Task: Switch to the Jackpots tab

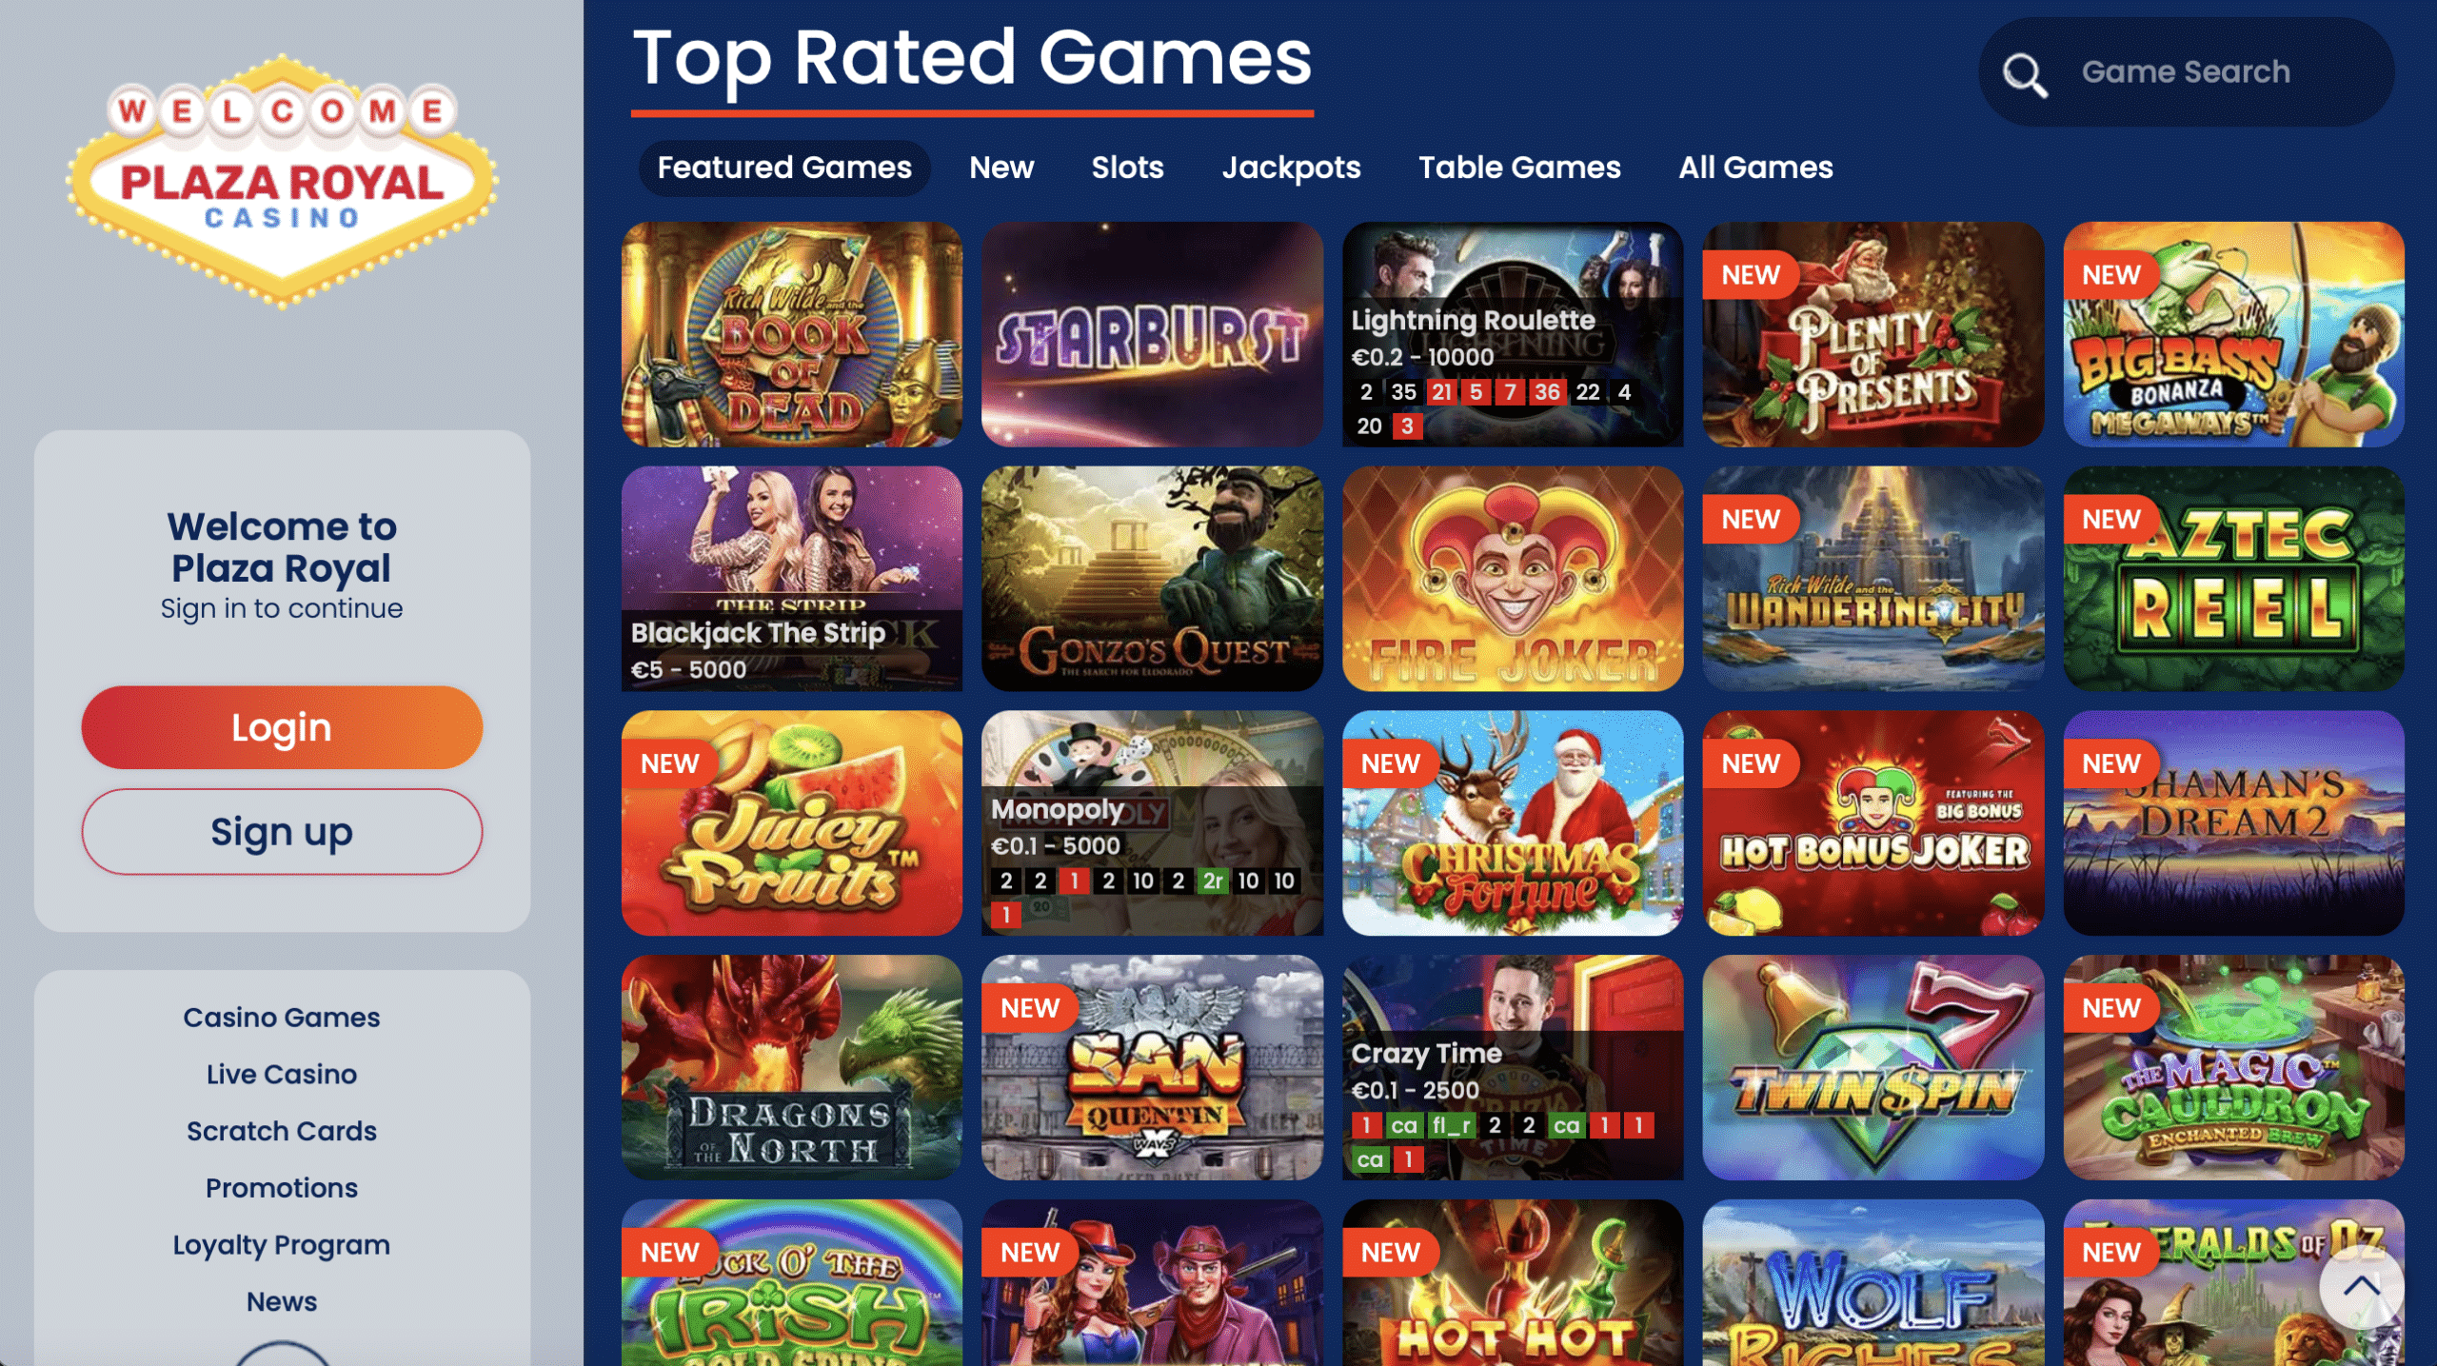Action: click(x=1291, y=168)
